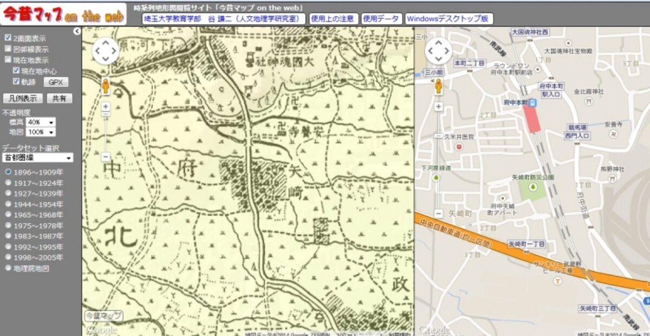Screen dimensions: 650x336
Task: Click the 凡例表示 button
Action: coord(23,98)
